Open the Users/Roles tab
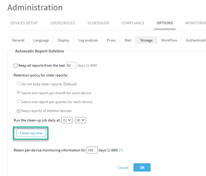The width and height of the screenshot is (206, 176). pos(63,23)
